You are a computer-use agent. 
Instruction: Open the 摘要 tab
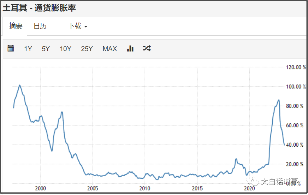point(16,26)
